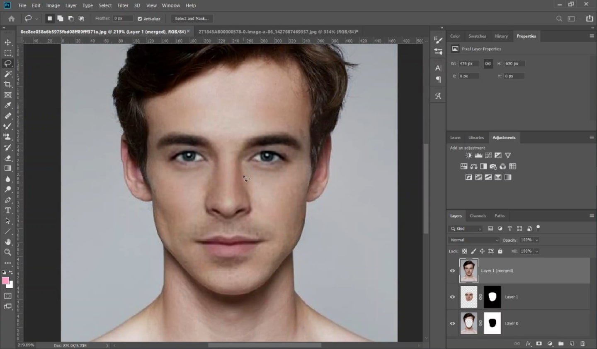Image resolution: width=597 pixels, height=349 pixels.
Task: Open the Normal blend mode dropdown
Action: pos(473,240)
